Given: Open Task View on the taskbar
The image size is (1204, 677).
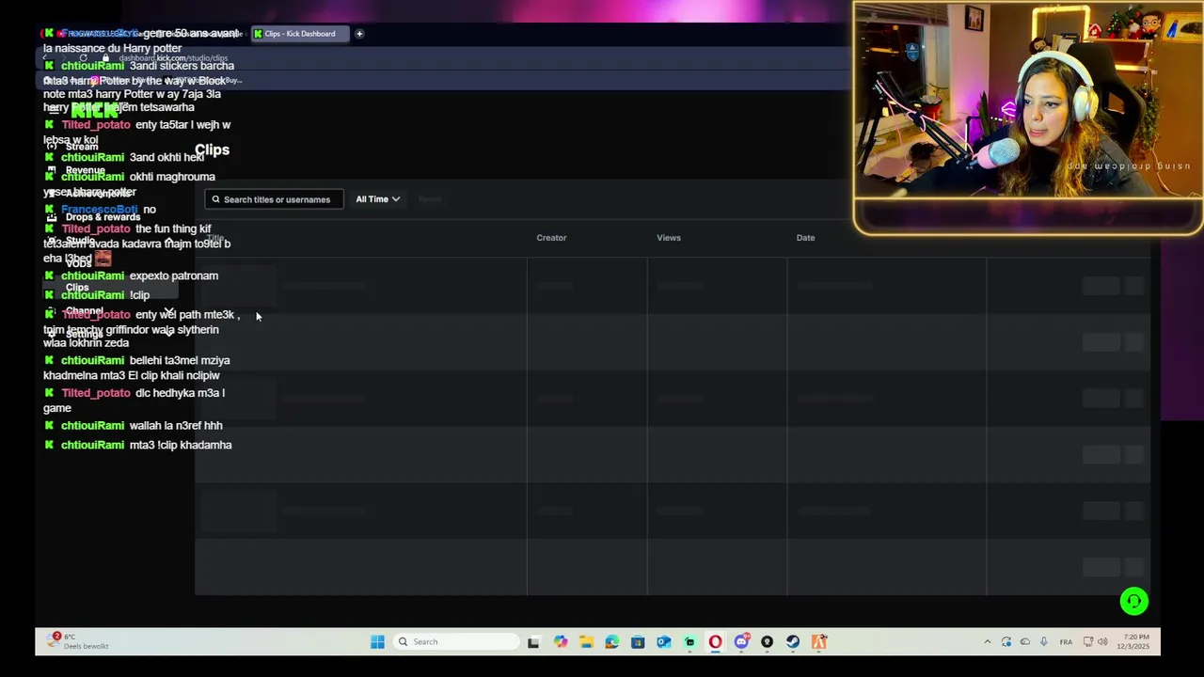Looking at the screenshot, I should point(533,642).
